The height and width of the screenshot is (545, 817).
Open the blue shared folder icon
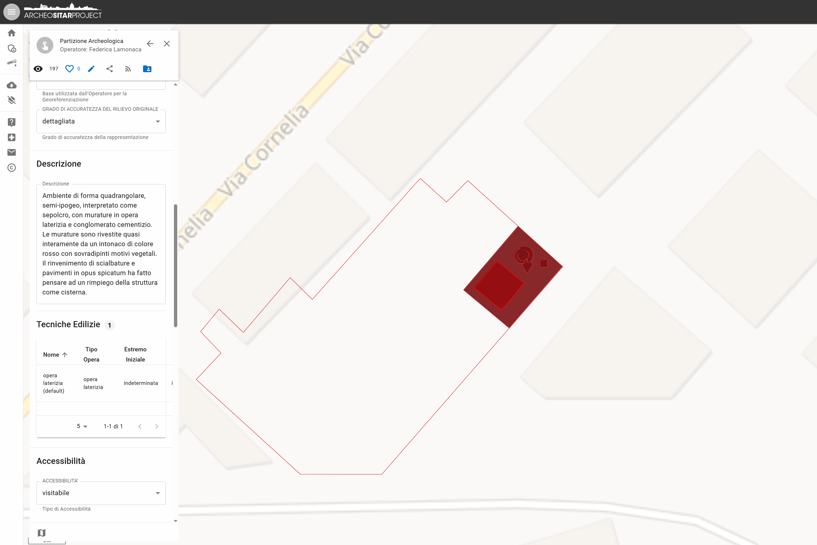147,69
